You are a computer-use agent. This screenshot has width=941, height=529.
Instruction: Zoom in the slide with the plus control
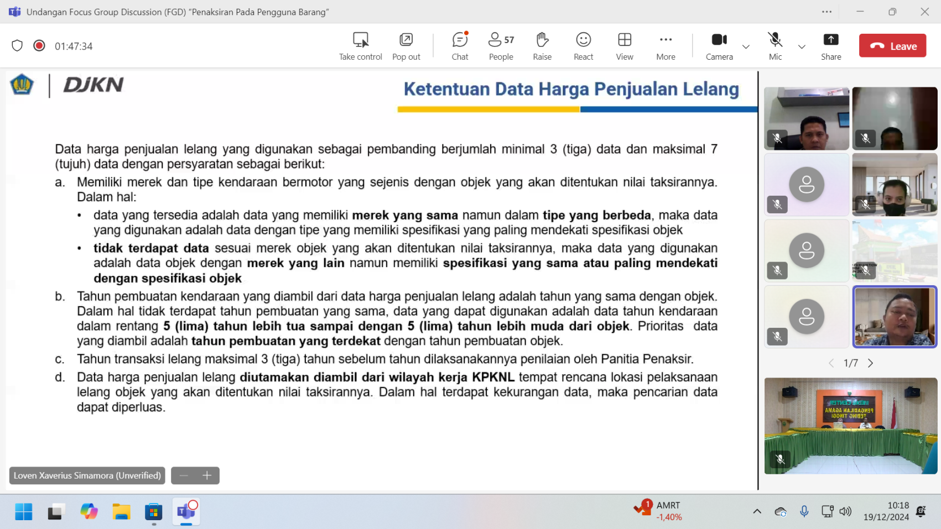click(x=207, y=475)
